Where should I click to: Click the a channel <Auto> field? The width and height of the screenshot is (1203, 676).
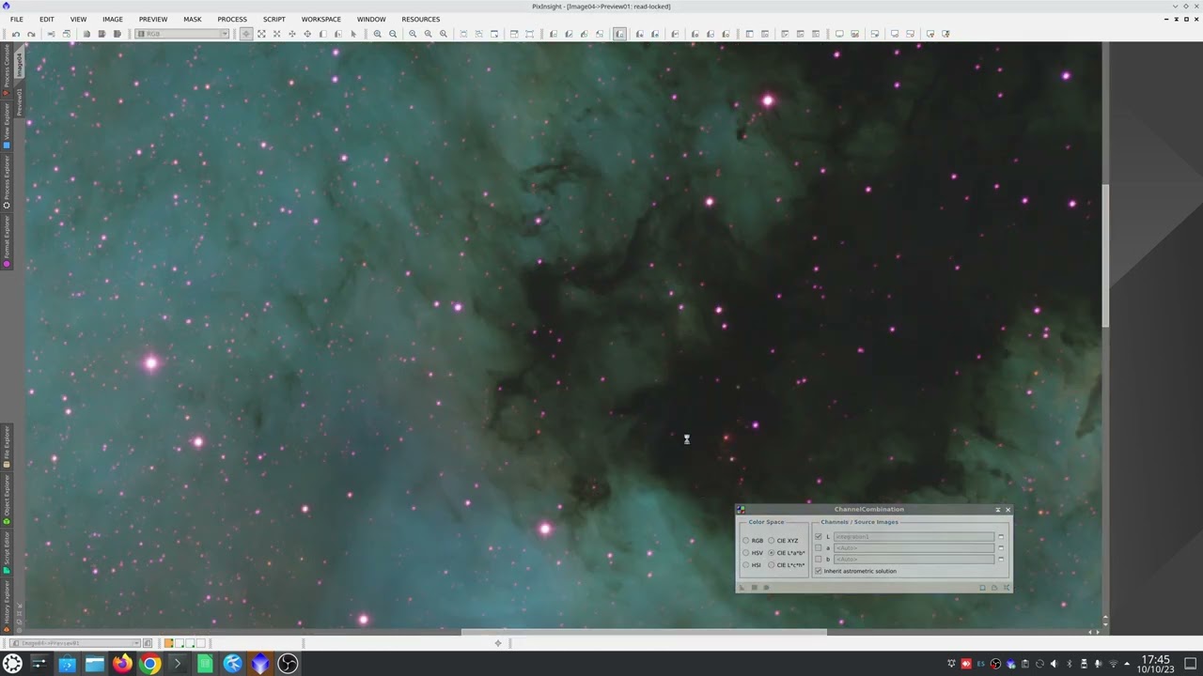point(914,548)
